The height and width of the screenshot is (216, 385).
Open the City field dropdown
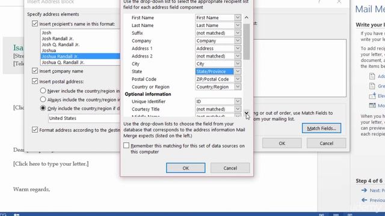tap(238, 64)
